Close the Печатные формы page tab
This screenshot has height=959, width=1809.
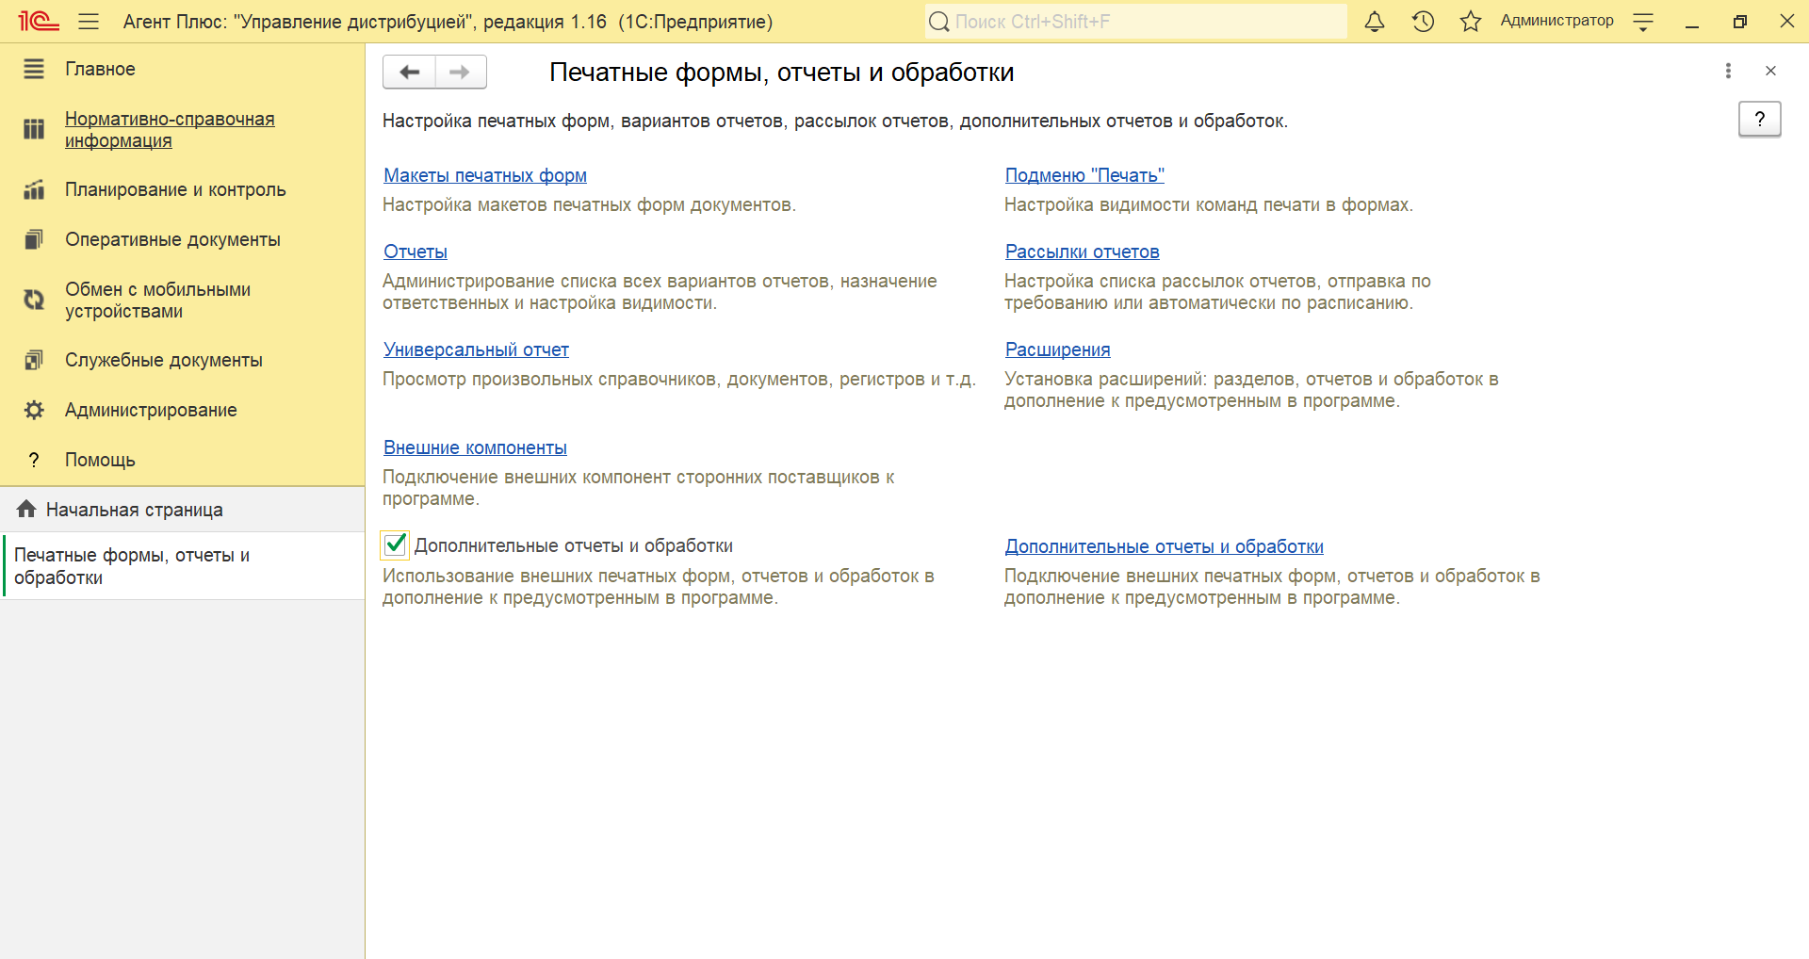1770,71
